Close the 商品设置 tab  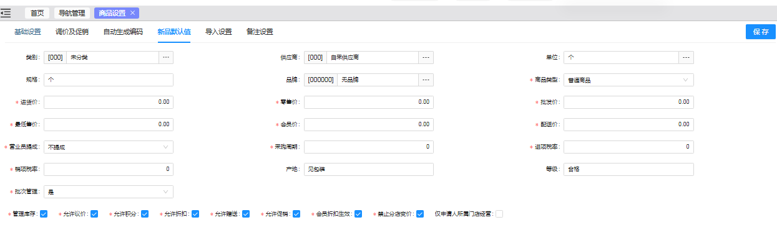[x=132, y=12]
